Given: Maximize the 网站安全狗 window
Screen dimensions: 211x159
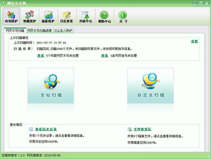Looking at the screenshot, I should 201,4.
